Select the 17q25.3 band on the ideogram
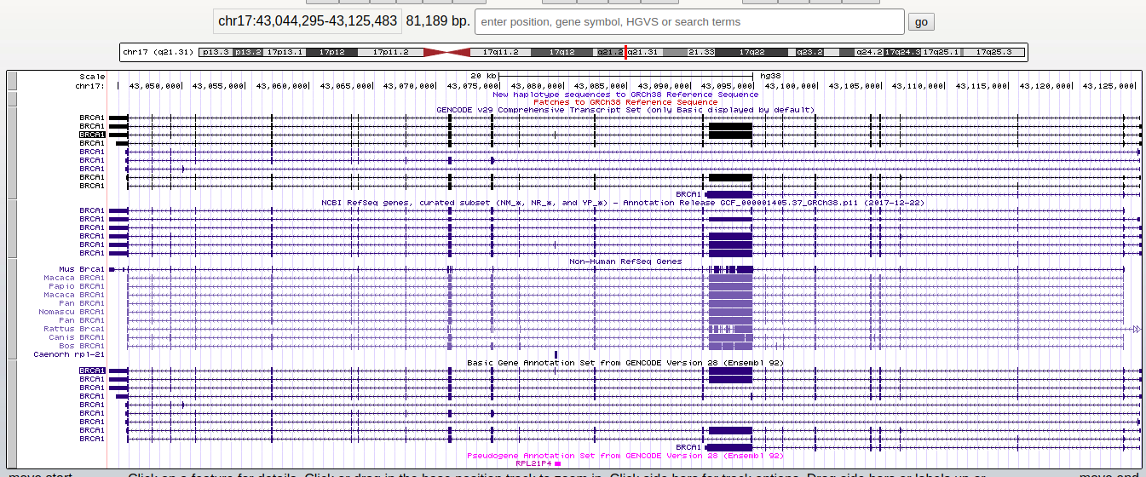This screenshot has width=1146, height=477. pos(993,52)
